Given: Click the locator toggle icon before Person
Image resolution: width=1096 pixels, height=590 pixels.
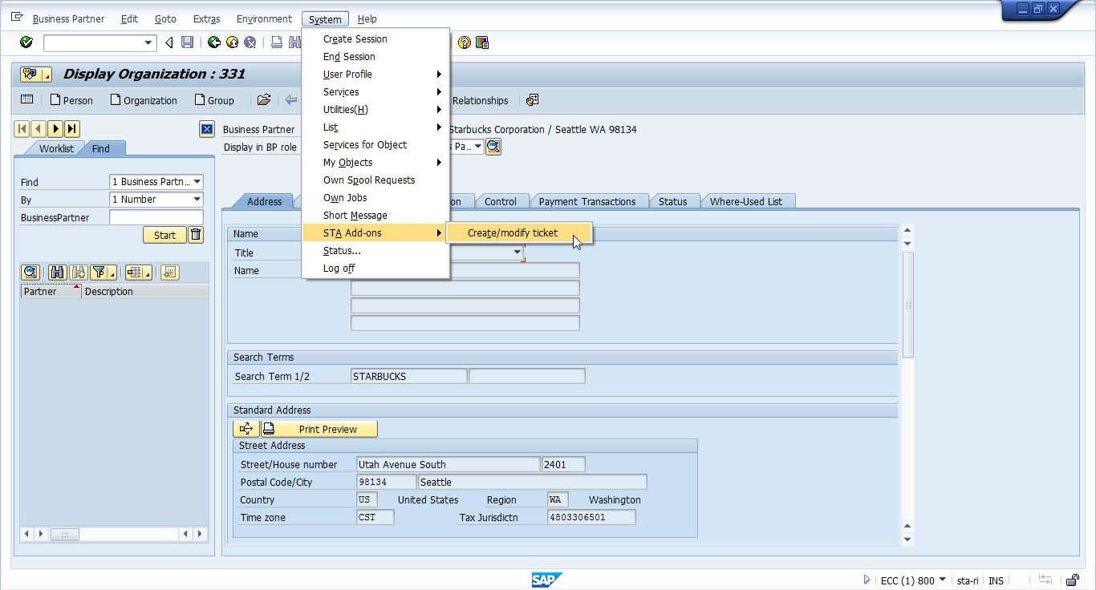Looking at the screenshot, I should click(x=27, y=100).
